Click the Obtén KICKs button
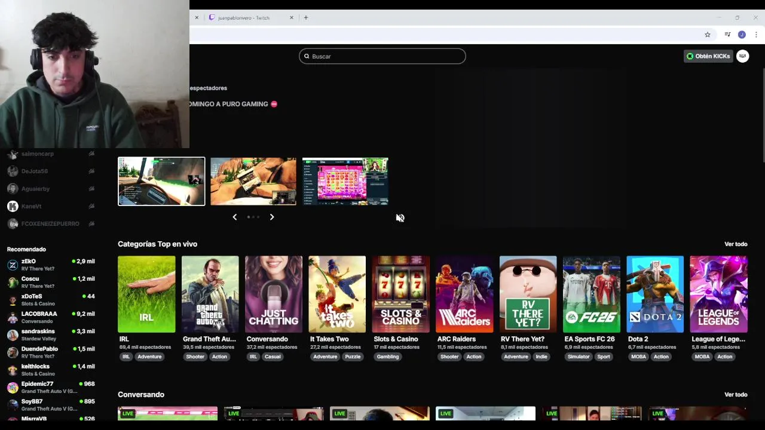 point(708,56)
